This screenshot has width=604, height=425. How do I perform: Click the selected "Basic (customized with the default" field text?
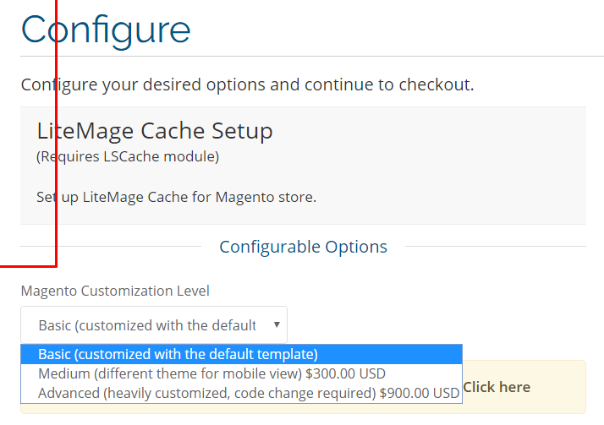(147, 325)
